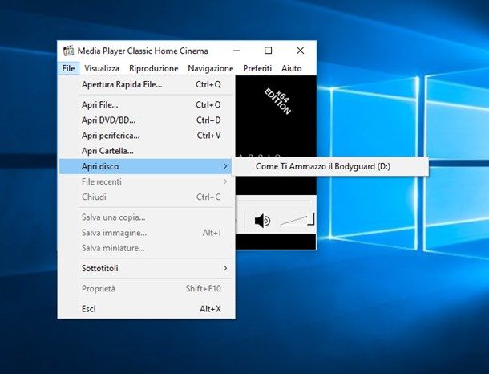This screenshot has width=489, height=374.
Task: Open disc Come Ti Ammazzo il Bodyguard (D:)
Action: 329,166
